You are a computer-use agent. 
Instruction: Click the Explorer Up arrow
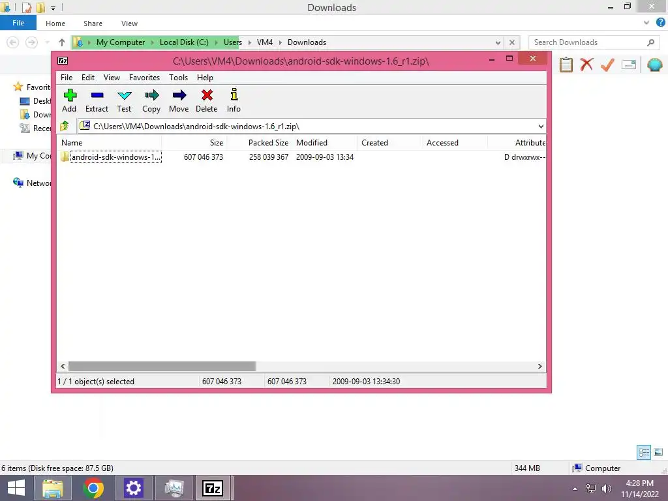pos(62,42)
